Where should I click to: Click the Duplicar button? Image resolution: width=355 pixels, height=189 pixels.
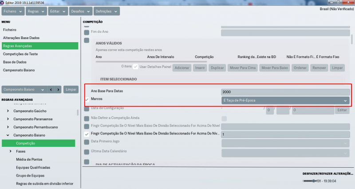tap(217, 68)
